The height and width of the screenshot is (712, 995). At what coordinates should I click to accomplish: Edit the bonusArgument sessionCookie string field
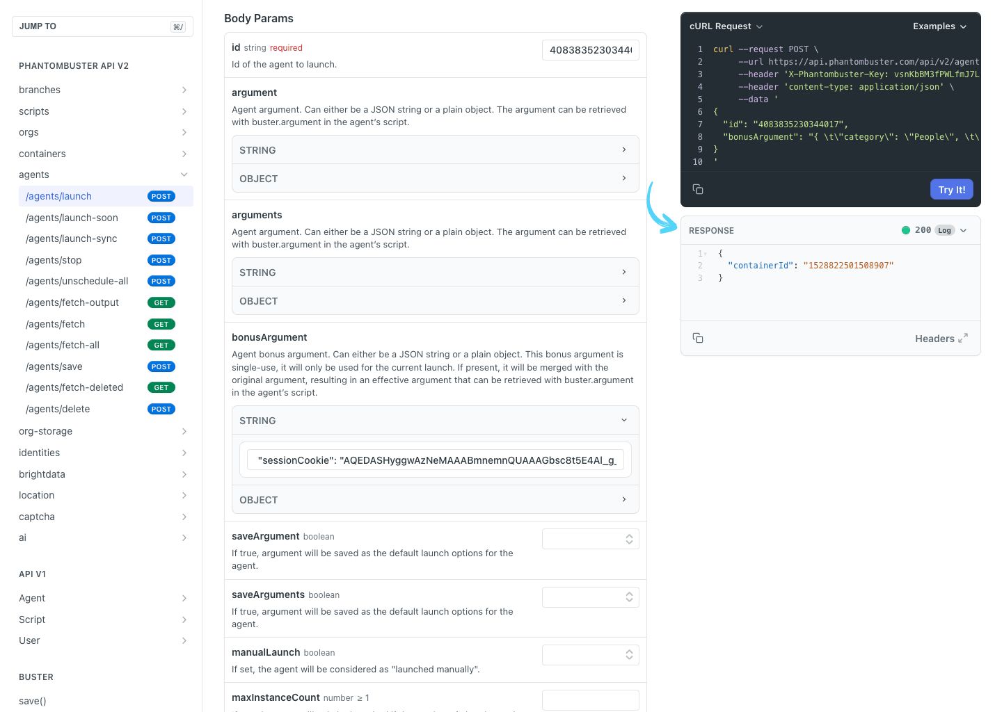(435, 460)
